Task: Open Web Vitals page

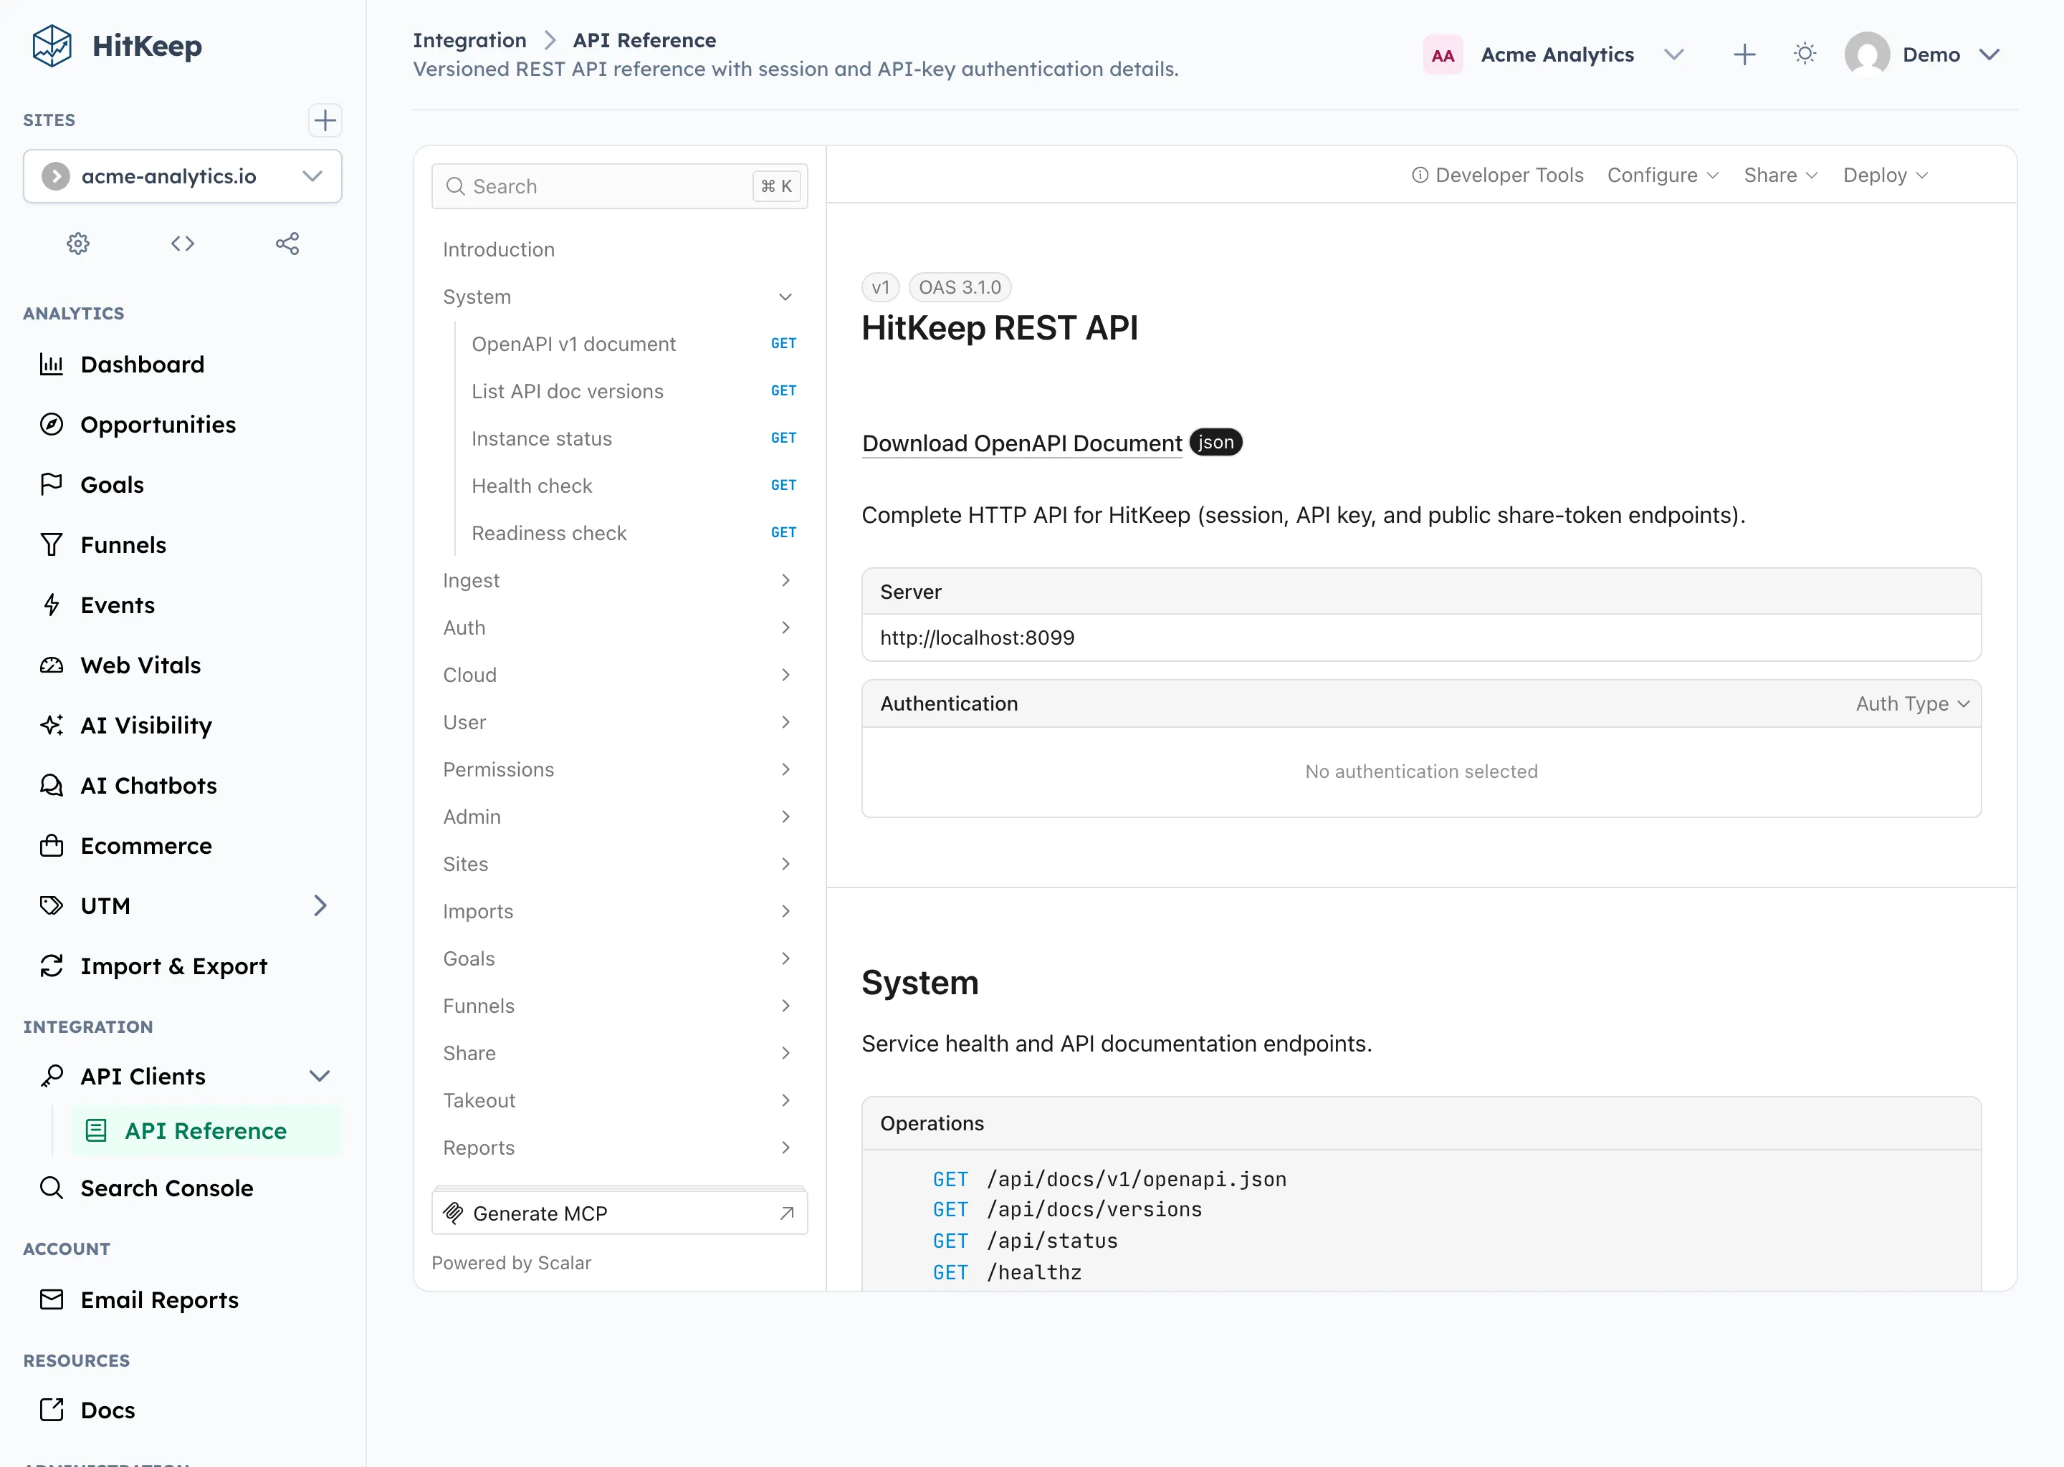Action: pos(183,665)
